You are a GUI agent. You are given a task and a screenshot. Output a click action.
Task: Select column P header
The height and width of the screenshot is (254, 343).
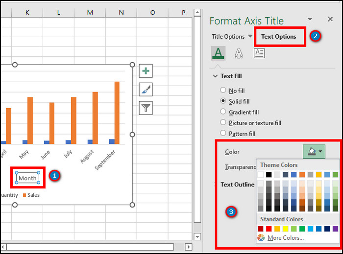click(180, 13)
